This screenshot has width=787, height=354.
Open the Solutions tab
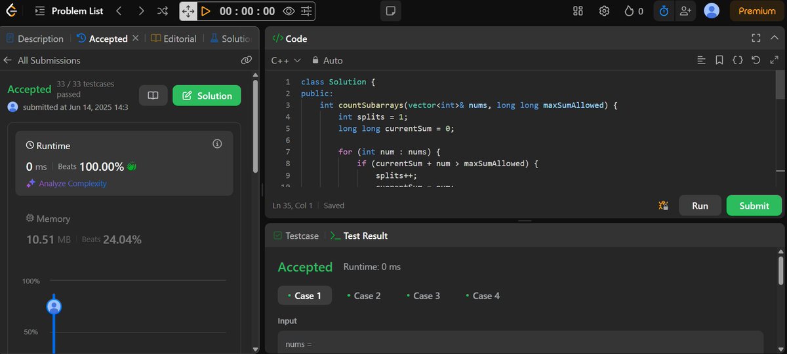[x=231, y=39]
